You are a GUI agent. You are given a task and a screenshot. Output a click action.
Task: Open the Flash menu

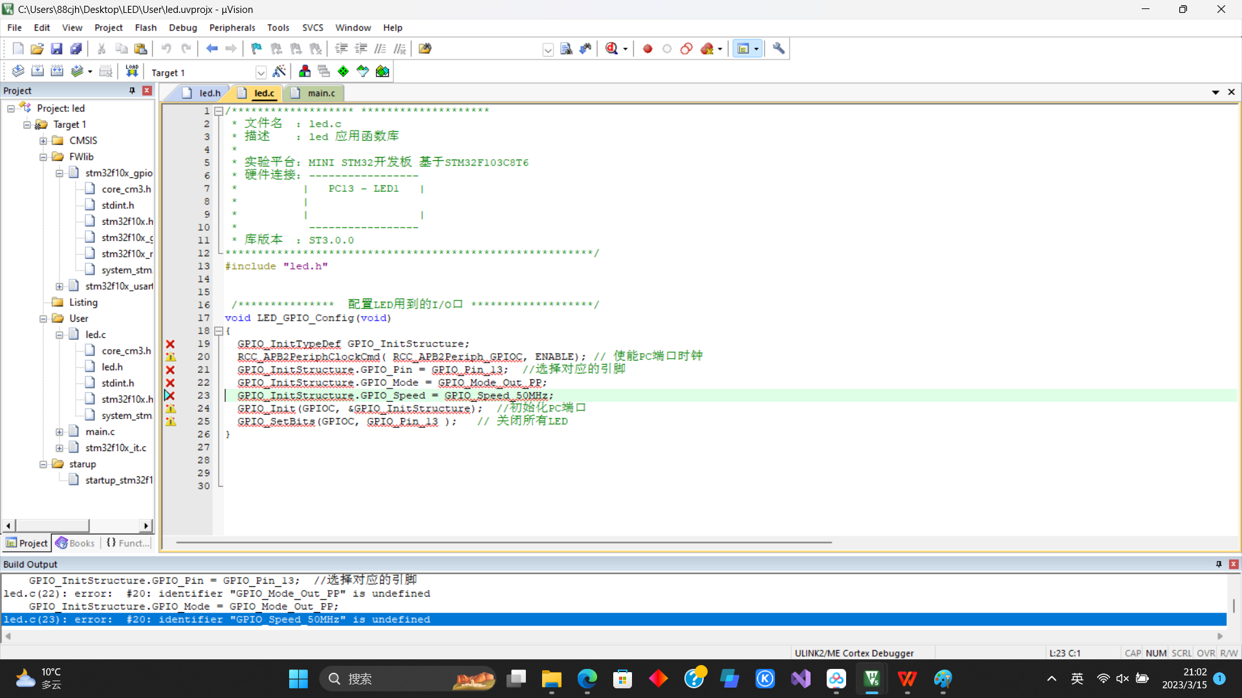(x=146, y=28)
